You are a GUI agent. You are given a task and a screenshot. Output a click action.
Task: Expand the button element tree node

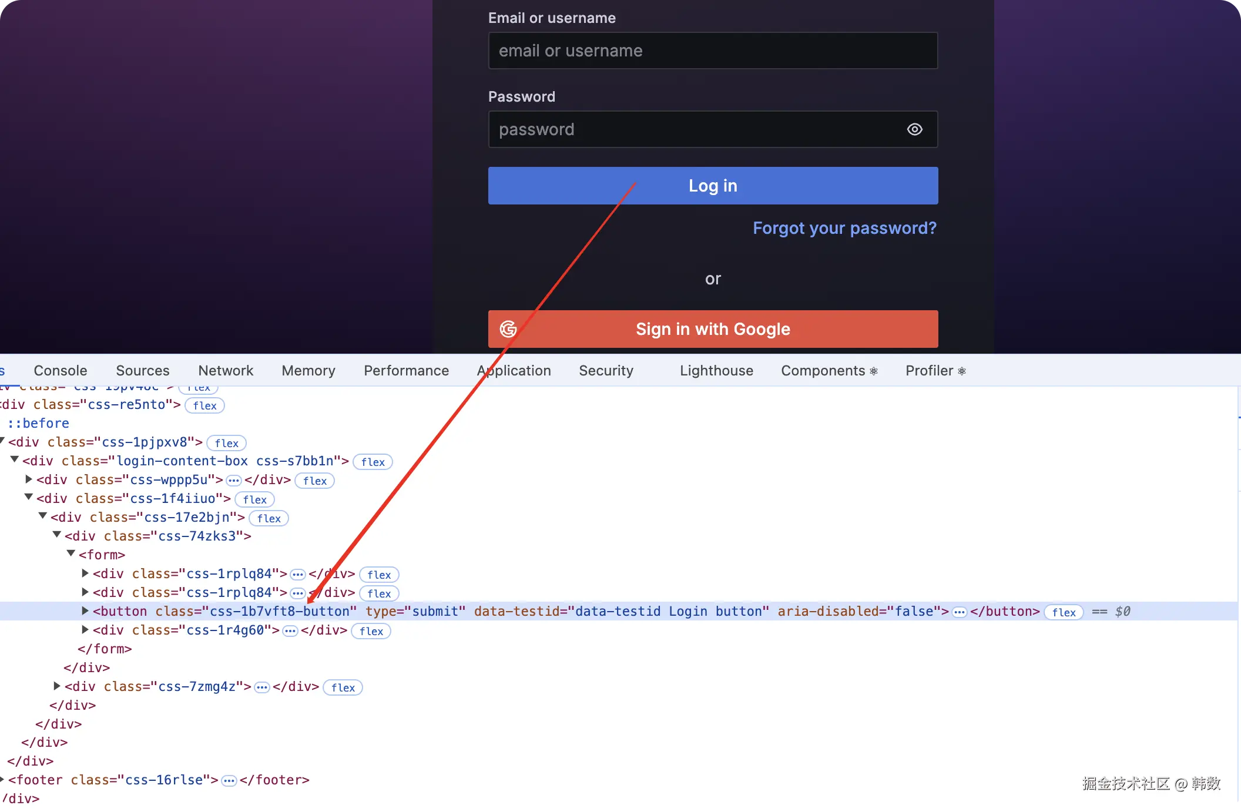click(85, 611)
